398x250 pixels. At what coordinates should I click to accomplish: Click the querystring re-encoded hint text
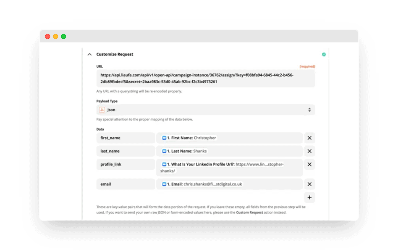point(139,91)
